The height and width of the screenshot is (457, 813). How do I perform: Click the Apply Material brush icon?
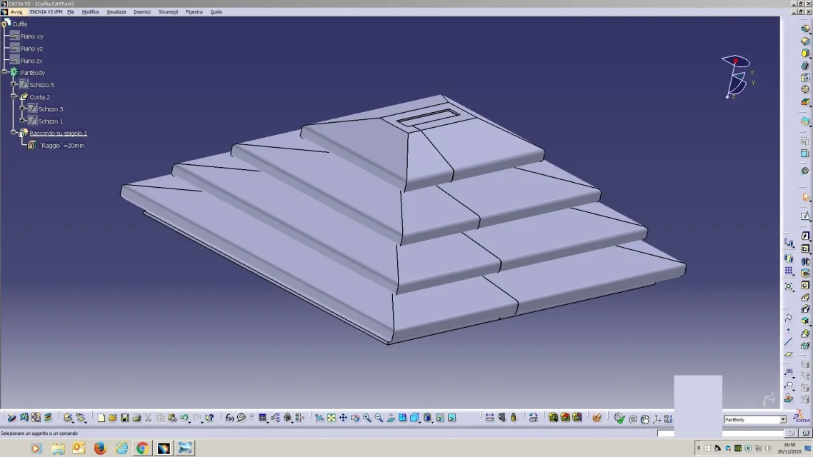coord(597,418)
